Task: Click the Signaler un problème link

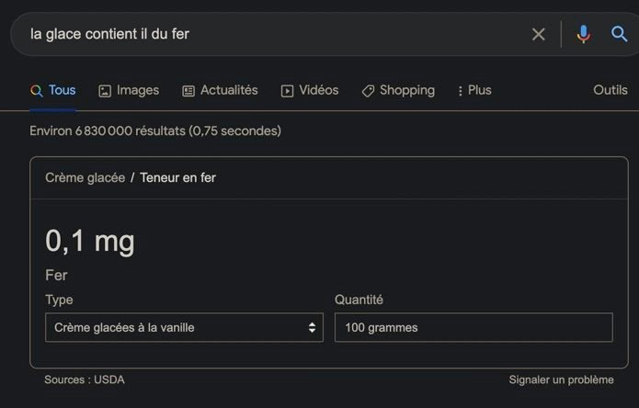Action: (561, 380)
